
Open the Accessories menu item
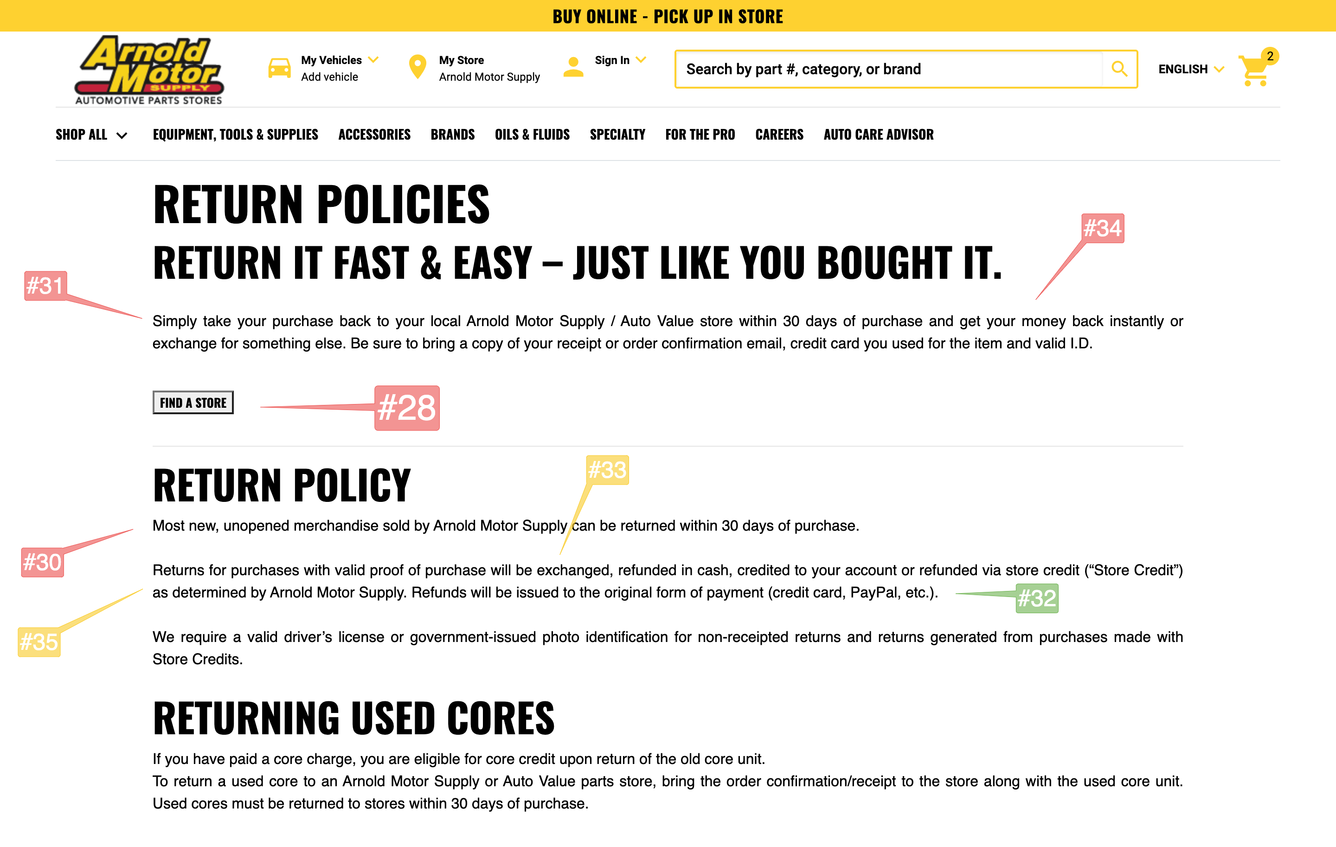pyautogui.click(x=374, y=135)
